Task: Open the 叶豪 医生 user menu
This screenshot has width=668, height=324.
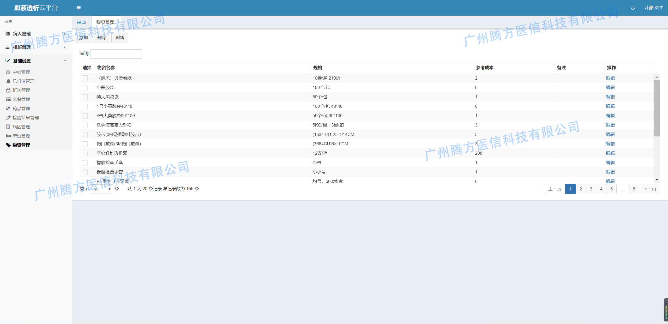Action: click(x=654, y=8)
